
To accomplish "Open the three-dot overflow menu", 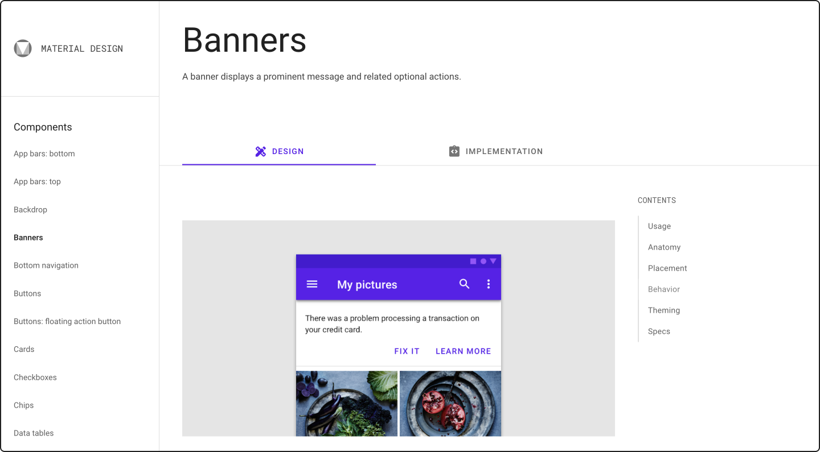I will pos(488,284).
